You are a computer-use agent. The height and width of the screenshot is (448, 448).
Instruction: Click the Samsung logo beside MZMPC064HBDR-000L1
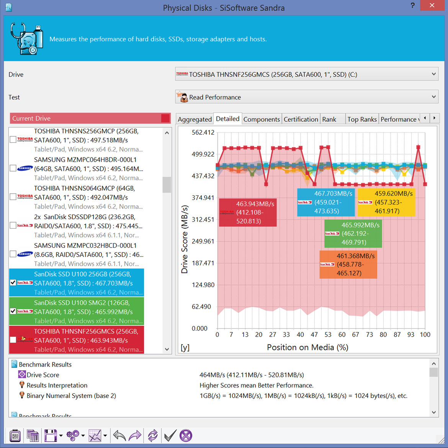pos(25,168)
